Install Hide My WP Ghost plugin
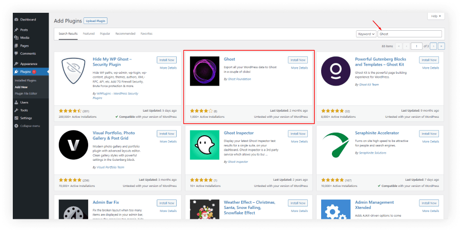Screen dimensions: 461x232 point(166,60)
